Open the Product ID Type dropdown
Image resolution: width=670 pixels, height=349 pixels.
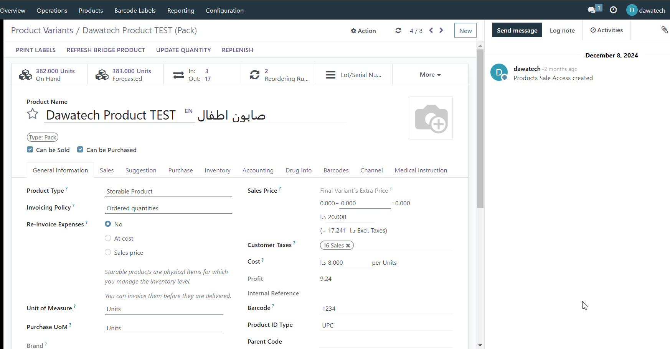[x=386, y=325]
